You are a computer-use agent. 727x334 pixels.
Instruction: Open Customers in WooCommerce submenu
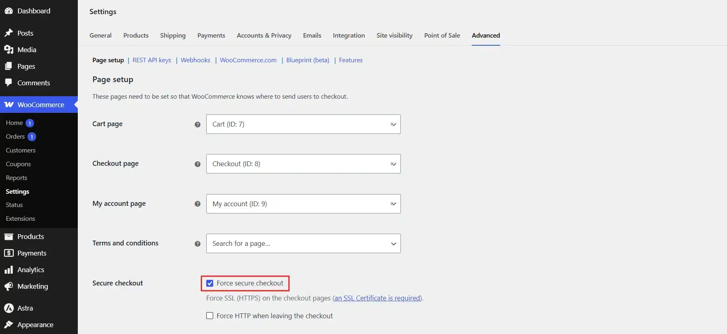point(21,150)
